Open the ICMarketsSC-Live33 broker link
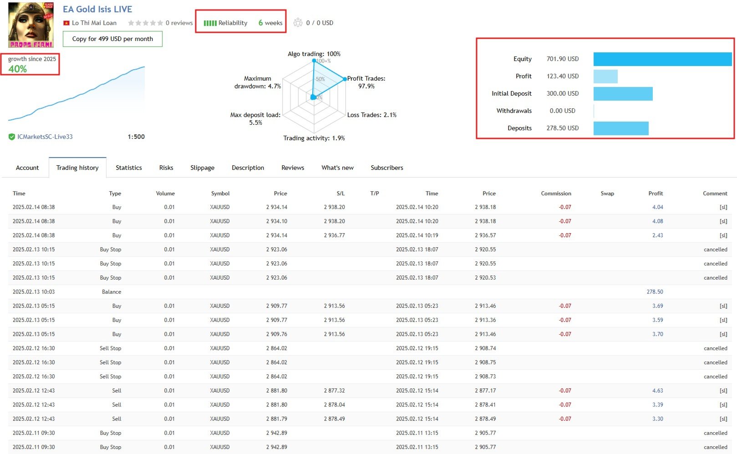 (45, 137)
